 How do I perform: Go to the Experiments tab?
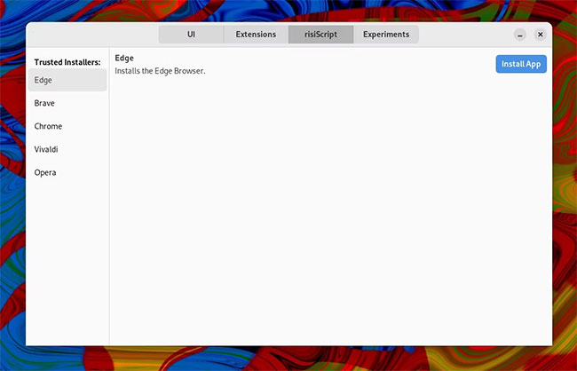point(386,35)
